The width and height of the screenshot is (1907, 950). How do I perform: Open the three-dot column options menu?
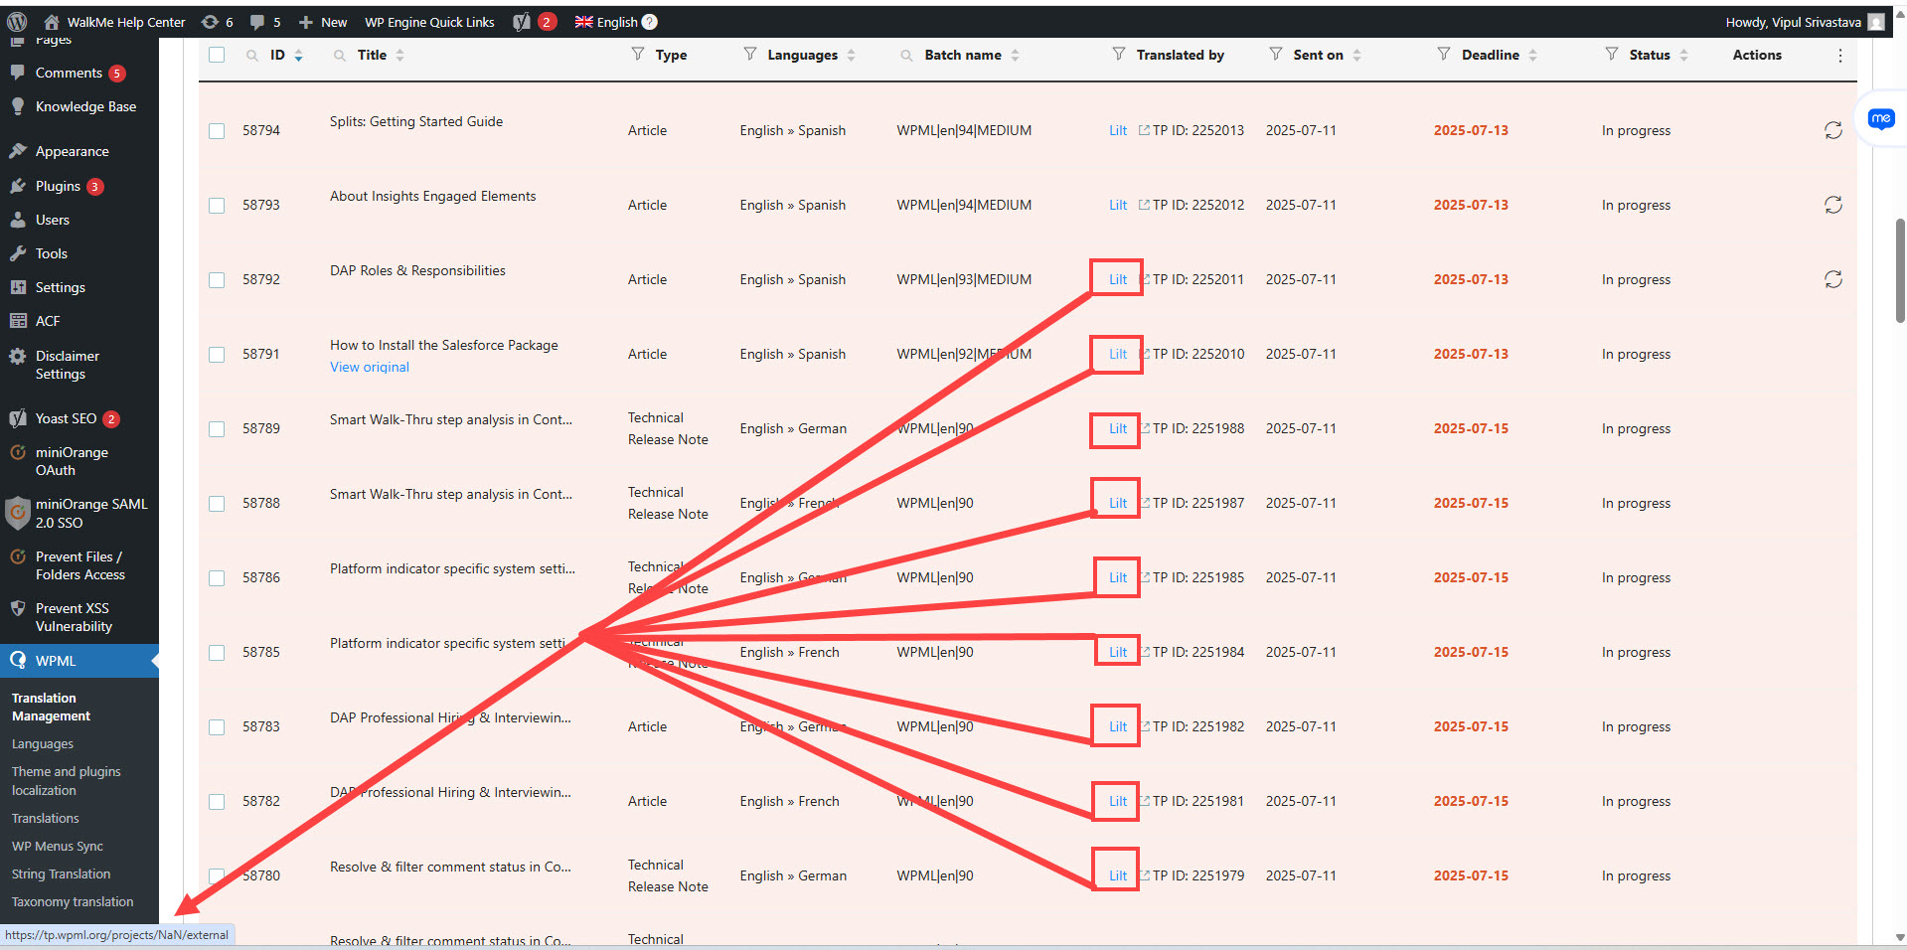(1840, 56)
